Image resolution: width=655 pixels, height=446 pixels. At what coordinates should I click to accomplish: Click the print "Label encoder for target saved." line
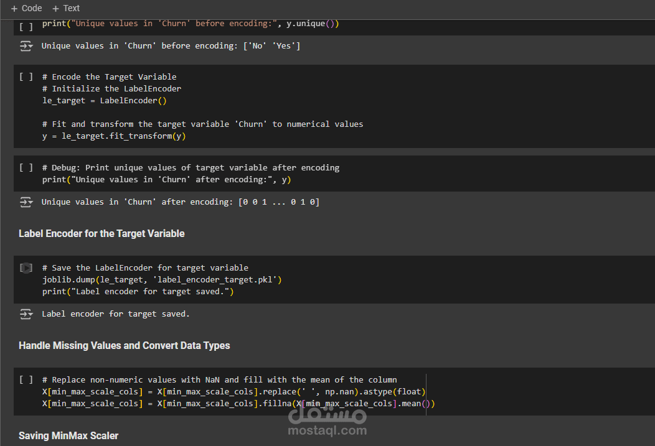[x=138, y=292]
